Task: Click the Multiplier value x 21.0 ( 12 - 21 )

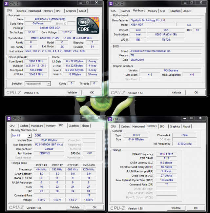Action: pos(36,66)
